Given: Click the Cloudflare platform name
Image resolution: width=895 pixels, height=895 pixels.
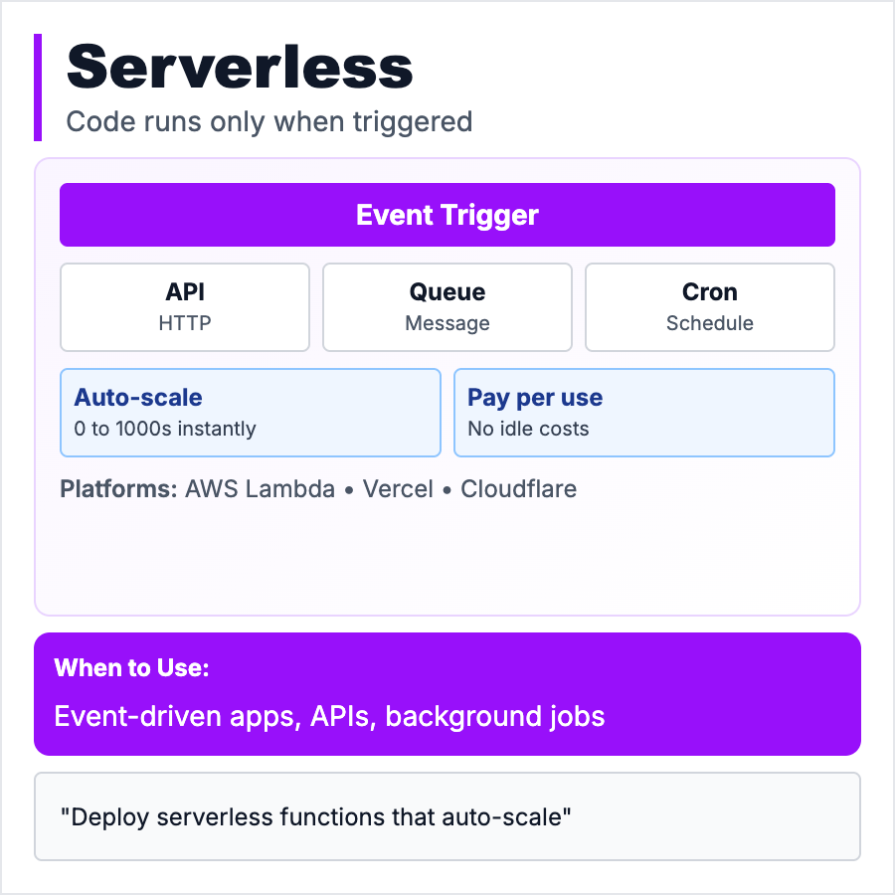Looking at the screenshot, I should point(518,489).
